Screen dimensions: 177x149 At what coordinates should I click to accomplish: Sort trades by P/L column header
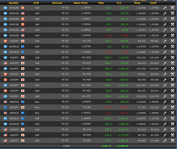tap(119, 3)
